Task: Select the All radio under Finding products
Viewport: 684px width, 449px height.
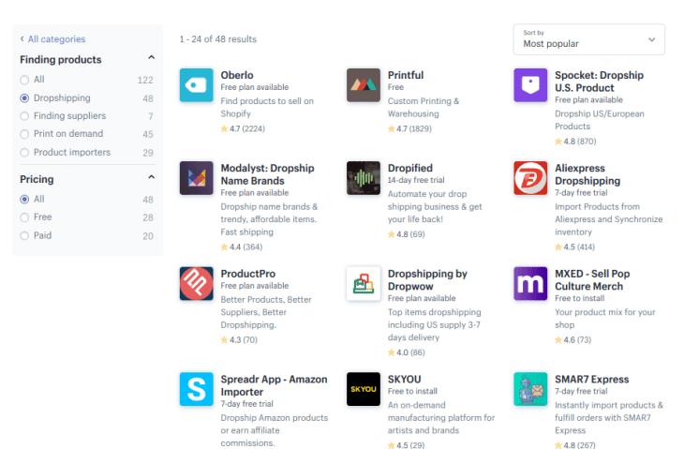Action: click(x=24, y=80)
